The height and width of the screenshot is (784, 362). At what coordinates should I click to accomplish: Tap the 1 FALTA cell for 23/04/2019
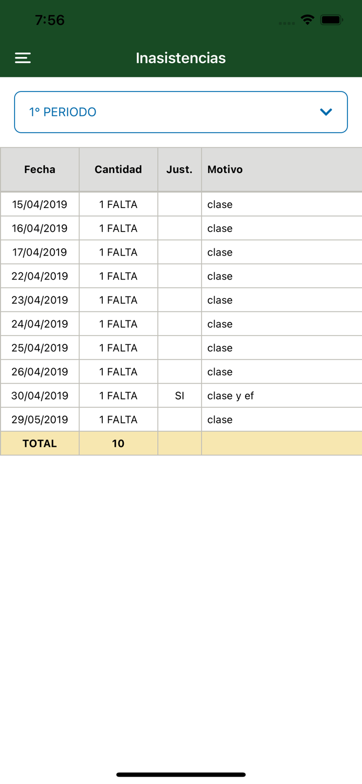[118, 299]
